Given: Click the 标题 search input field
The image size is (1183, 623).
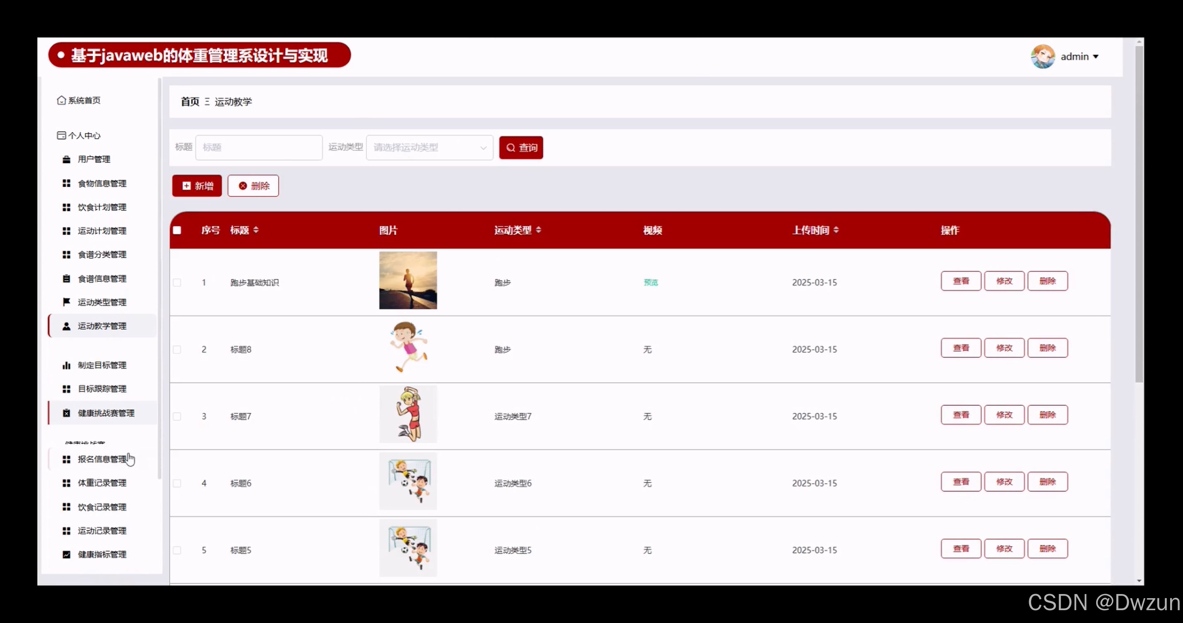Looking at the screenshot, I should (259, 148).
